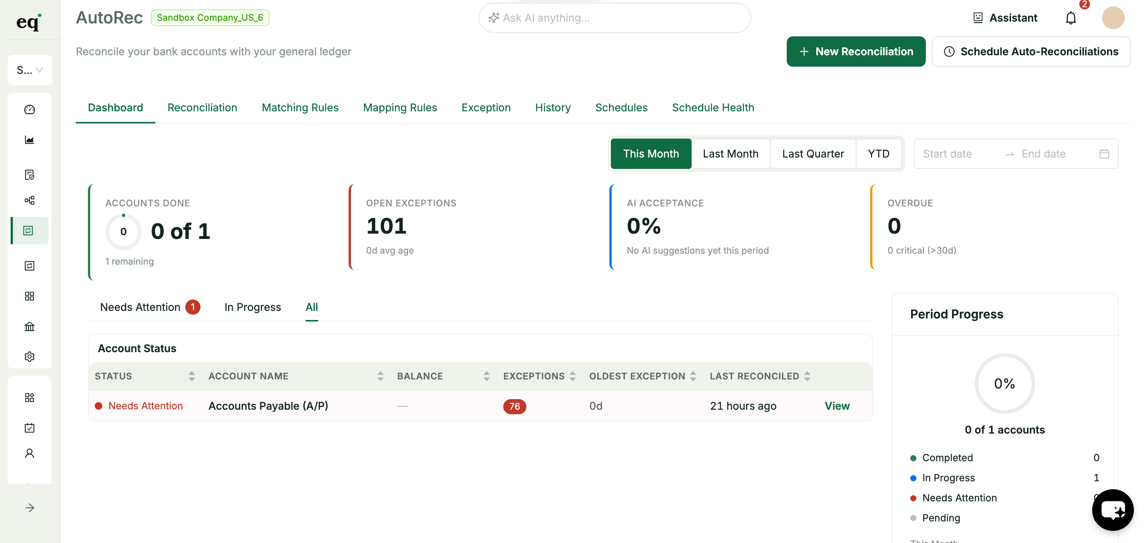Open History tab
This screenshot has height=543, width=1146.
553,108
